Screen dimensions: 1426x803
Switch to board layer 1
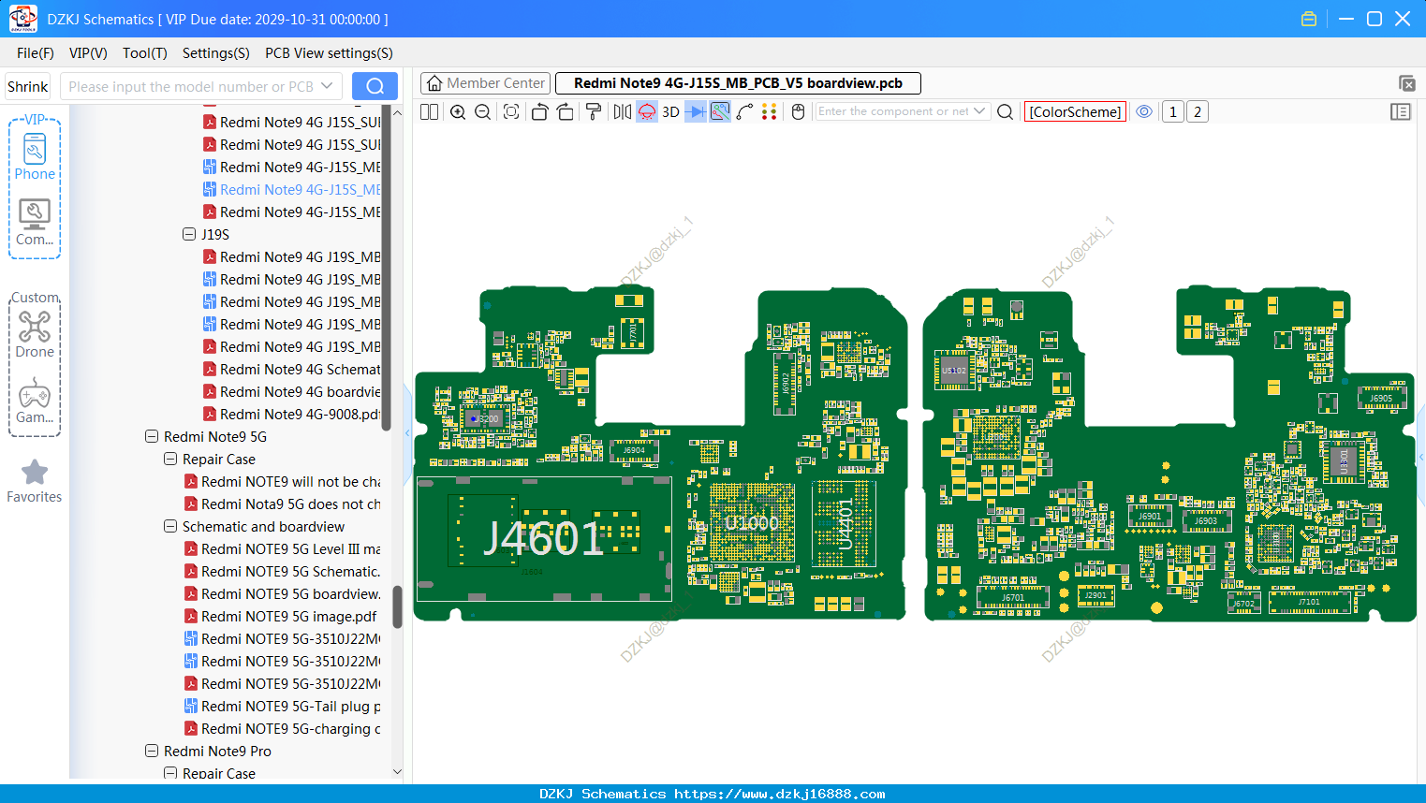[1173, 111]
